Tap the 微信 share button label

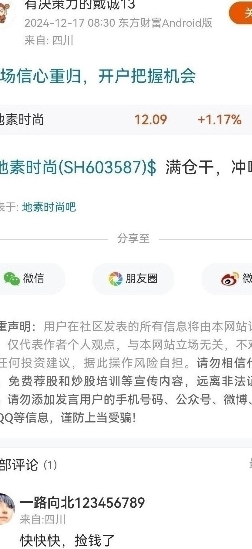tap(34, 278)
